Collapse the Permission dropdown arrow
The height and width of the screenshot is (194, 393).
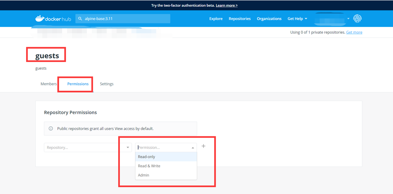pyautogui.click(x=193, y=148)
